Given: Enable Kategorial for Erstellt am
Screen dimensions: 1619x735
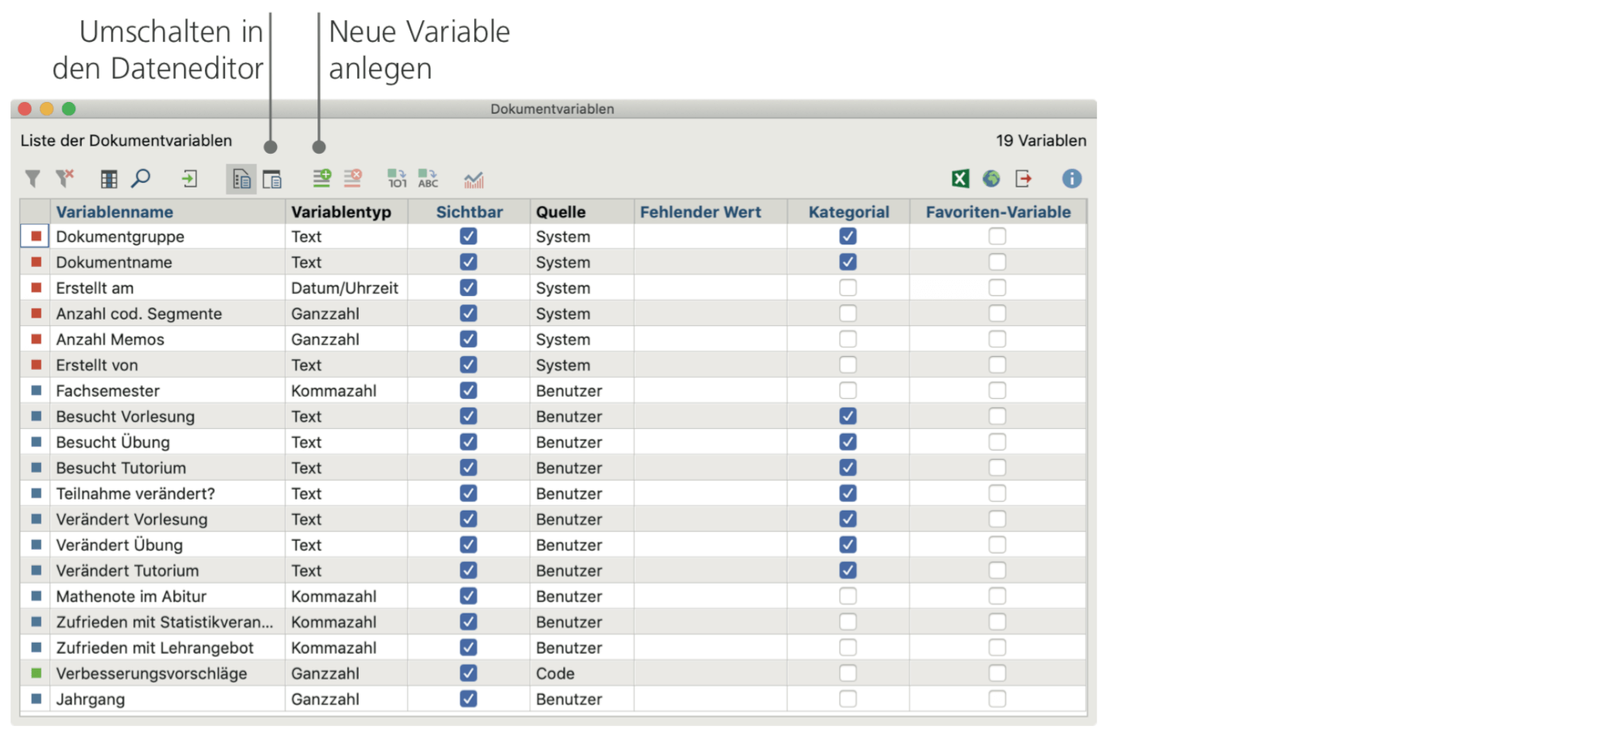Looking at the screenshot, I should (x=848, y=287).
